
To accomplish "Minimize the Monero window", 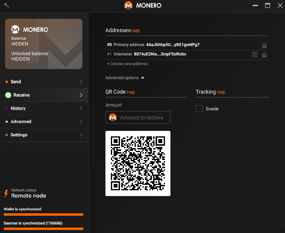I will click(255, 5).
